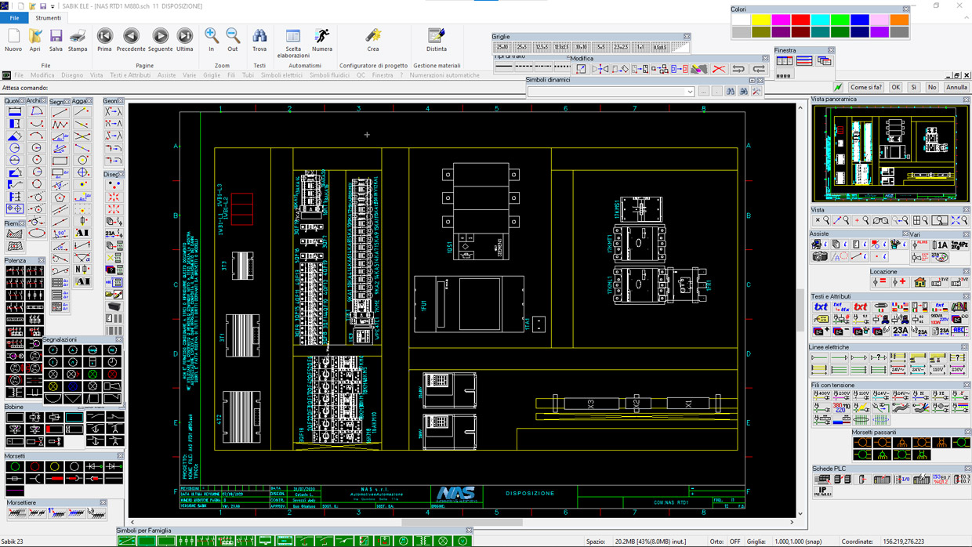This screenshot has height=547, width=972.
Task: Switch to the Strumenti ribbon tab
Action: click(48, 18)
